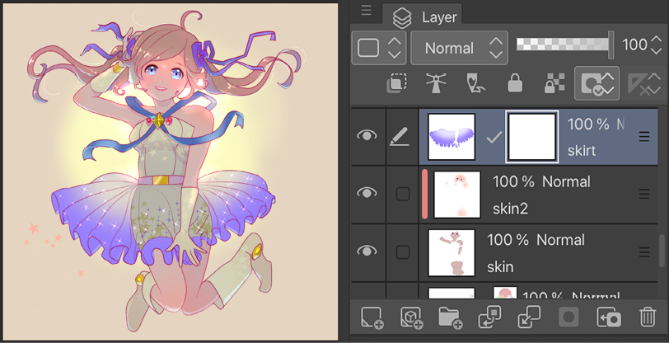The width and height of the screenshot is (669, 343).
Task: Click the skin2 layer grip handle
Action: click(643, 194)
